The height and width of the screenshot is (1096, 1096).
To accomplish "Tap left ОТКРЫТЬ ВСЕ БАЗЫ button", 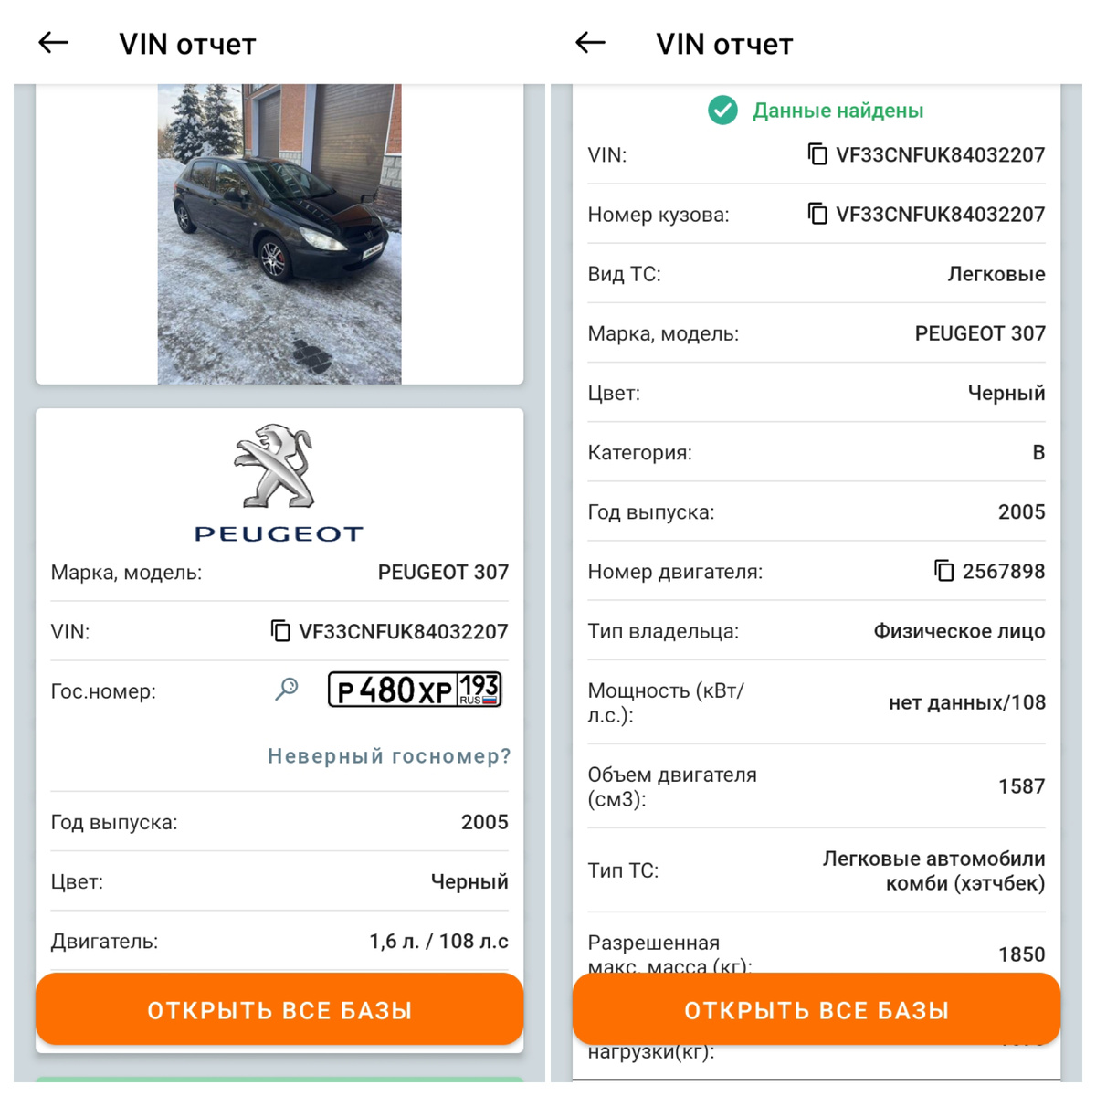I will pos(279,1009).
